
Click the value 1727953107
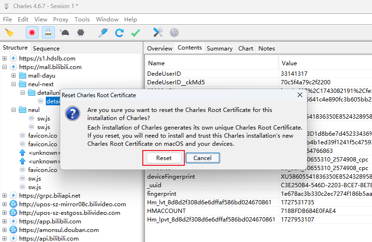[298, 220]
